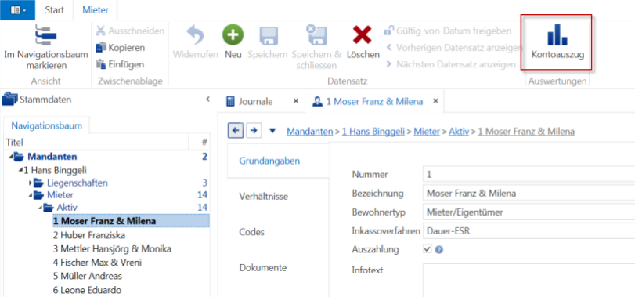The height and width of the screenshot is (297, 635).
Task: Collapse the Aktiv folder node
Action: [x=40, y=208]
